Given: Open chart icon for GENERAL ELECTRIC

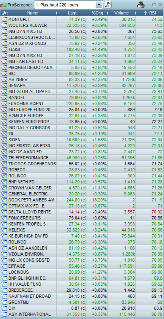Looking at the screenshot, I should click(4, 194).
